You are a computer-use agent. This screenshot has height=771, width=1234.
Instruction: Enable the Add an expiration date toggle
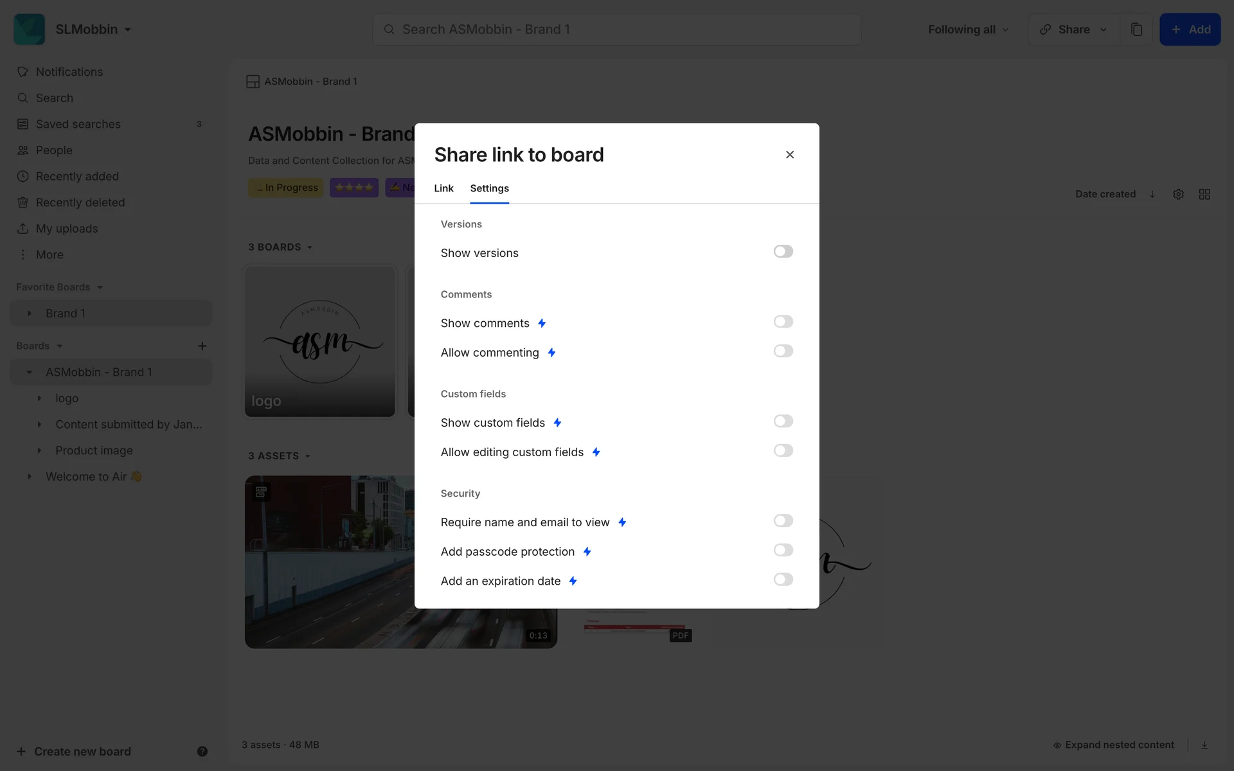(783, 580)
